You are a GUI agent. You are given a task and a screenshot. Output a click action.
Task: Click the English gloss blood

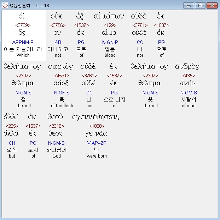click(110, 55)
